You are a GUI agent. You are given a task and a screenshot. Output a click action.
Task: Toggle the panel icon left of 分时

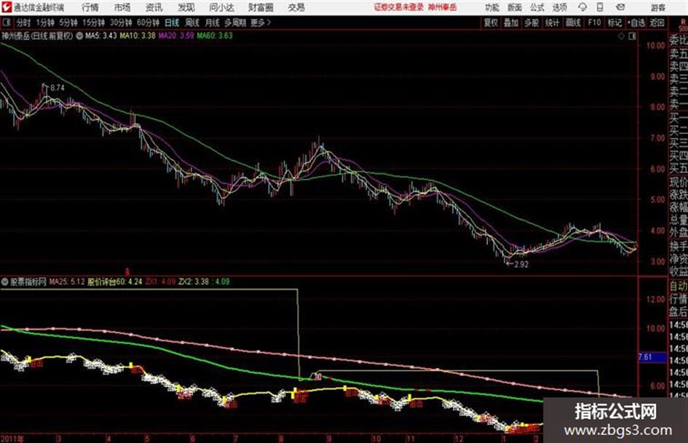[x=6, y=23]
